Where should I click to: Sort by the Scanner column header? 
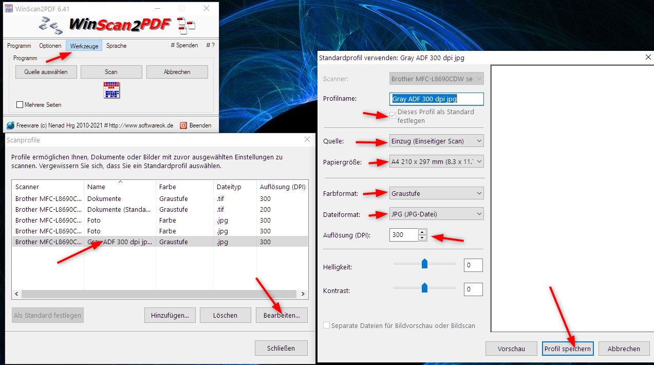48,187
